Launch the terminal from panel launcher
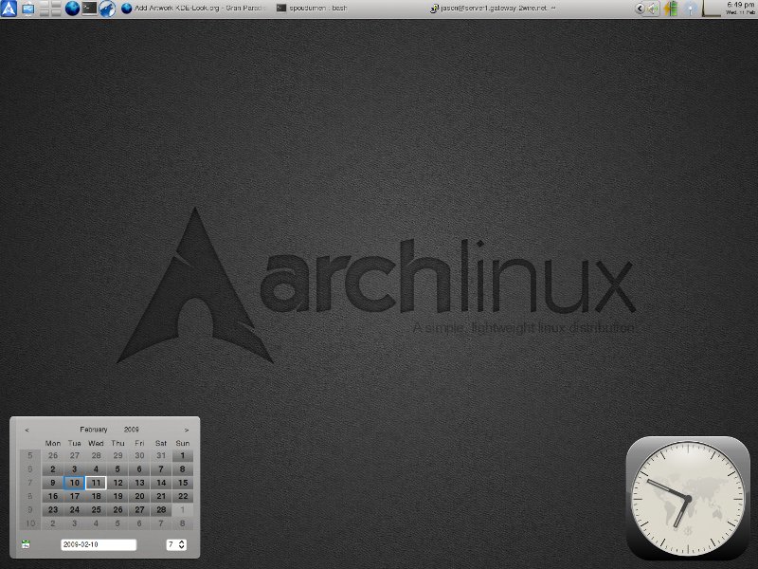Image resolution: width=758 pixels, height=569 pixels. pyautogui.click(x=89, y=9)
